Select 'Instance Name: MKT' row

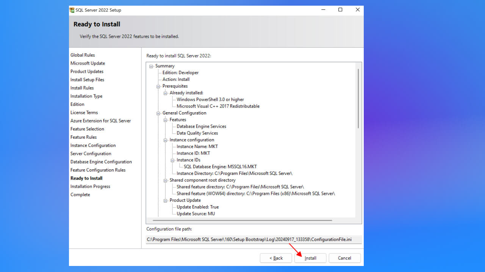pos(197,147)
